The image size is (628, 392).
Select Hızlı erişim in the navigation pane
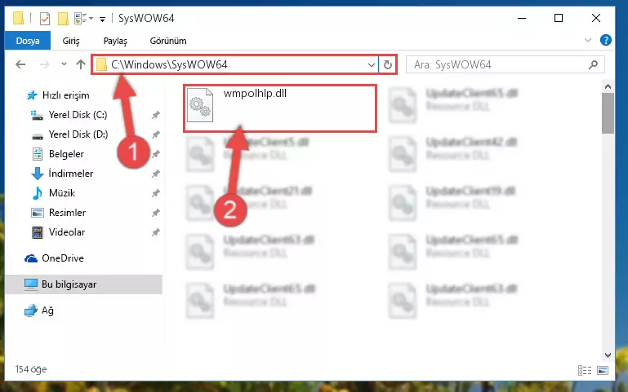65,95
